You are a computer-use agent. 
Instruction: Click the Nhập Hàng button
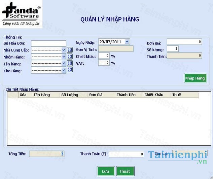(196, 78)
